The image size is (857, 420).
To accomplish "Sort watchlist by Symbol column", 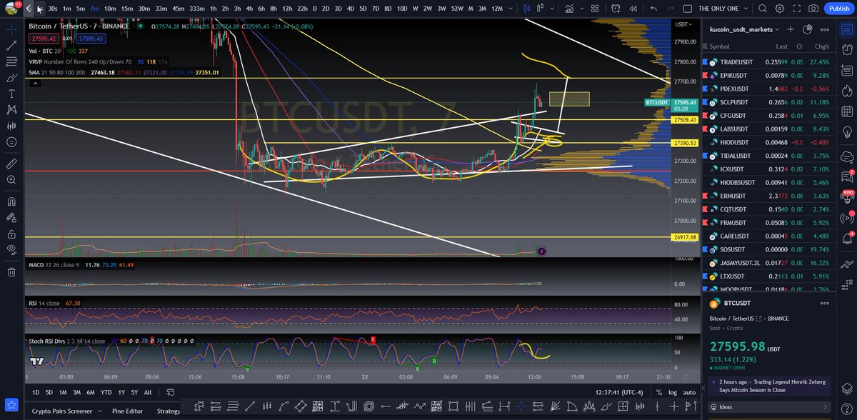I will click(x=720, y=46).
